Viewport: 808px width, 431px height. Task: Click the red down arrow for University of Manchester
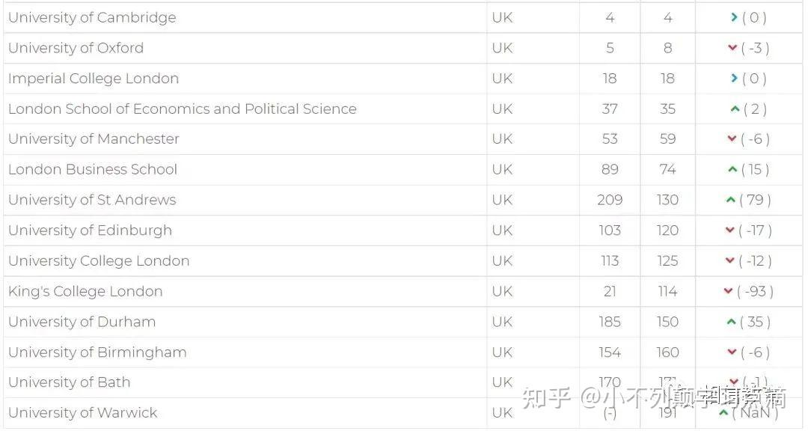point(732,139)
